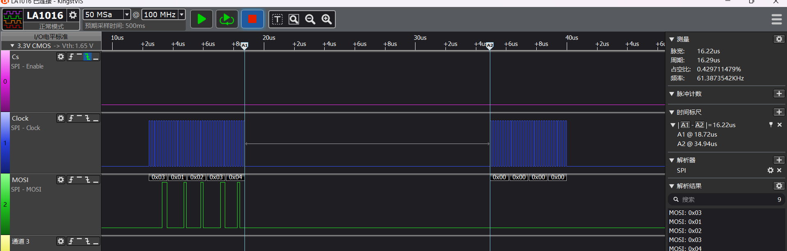This screenshot has width=787, height=251.
Task: Click the magenta Cs channel color strip
Action: click(5, 81)
